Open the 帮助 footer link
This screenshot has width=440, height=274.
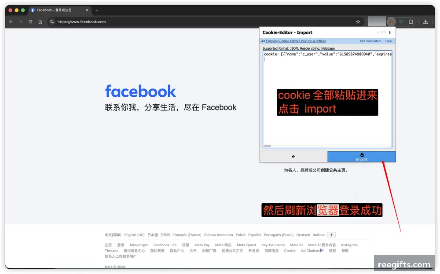345,251
